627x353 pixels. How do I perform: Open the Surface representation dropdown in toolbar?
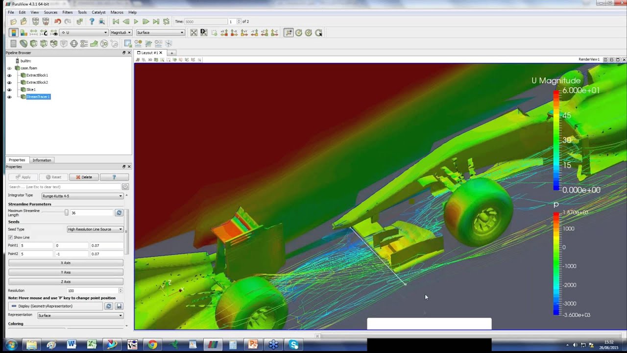click(160, 33)
